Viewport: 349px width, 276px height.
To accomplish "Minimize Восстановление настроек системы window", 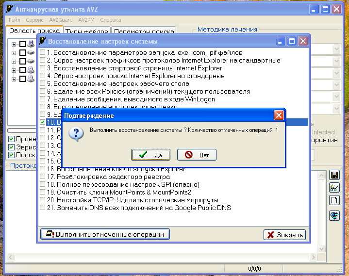I will click(281, 41).
